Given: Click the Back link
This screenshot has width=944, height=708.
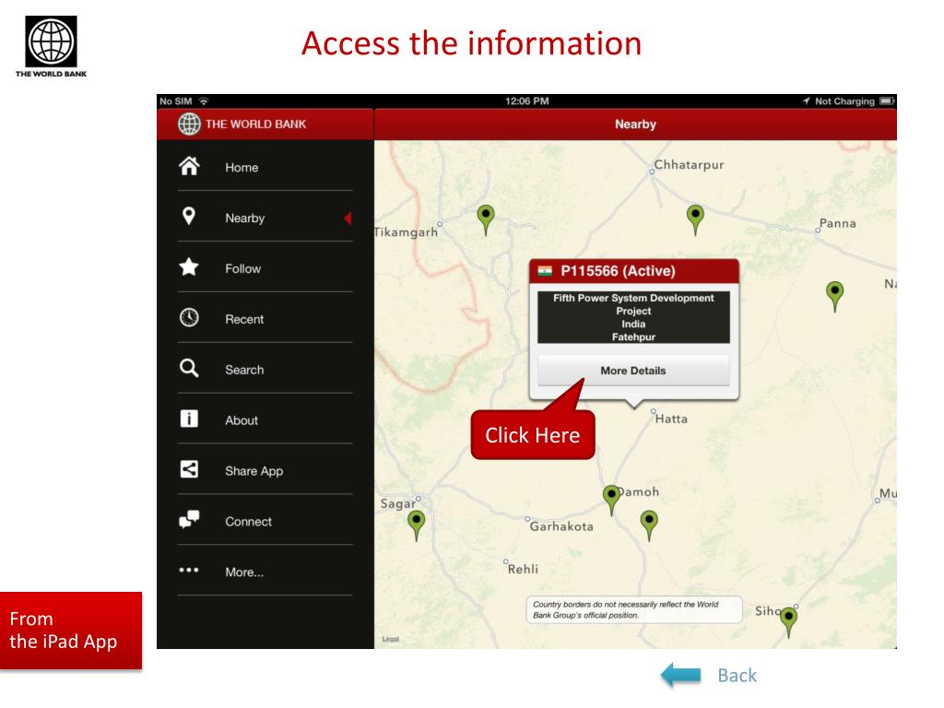Looking at the screenshot, I should (x=737, y=676).
